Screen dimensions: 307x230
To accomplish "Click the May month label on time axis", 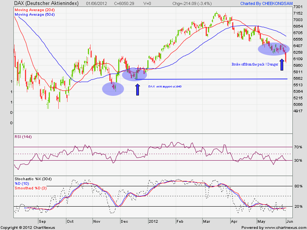I will click(261, 222).
